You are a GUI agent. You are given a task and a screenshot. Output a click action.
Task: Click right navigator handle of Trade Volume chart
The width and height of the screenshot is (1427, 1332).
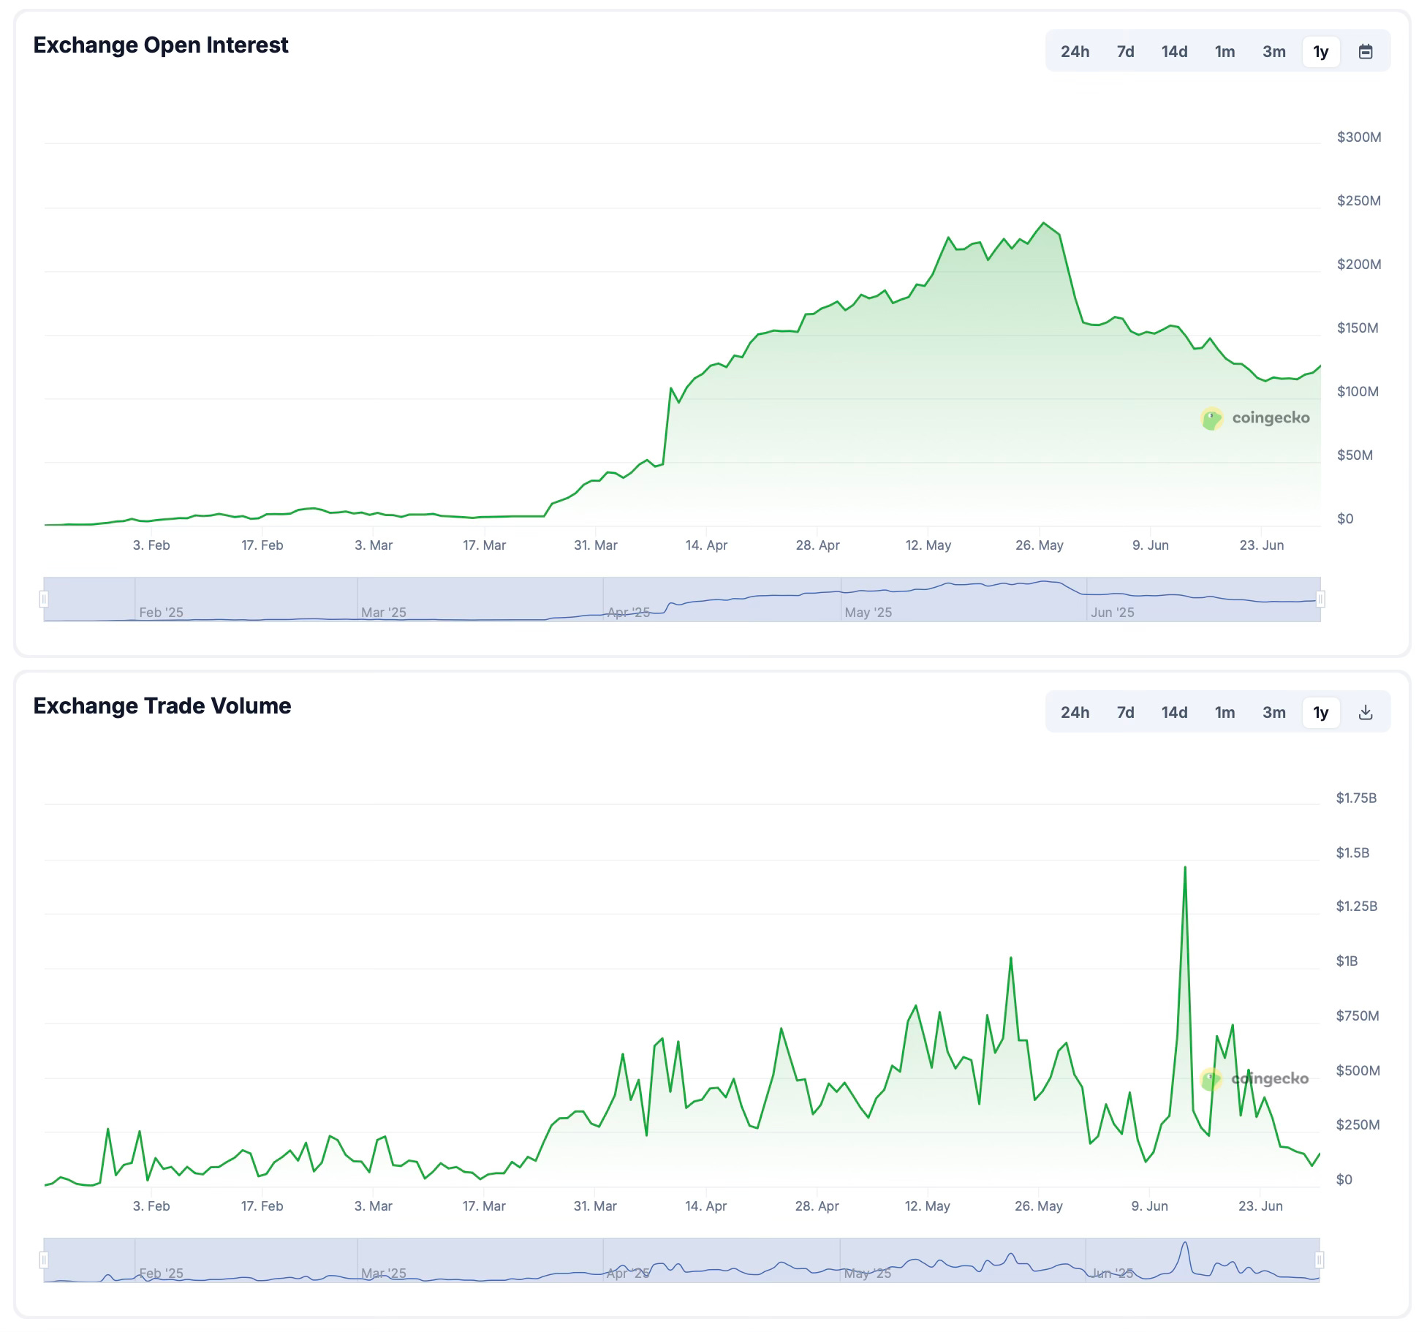pyautogui.click(x=1320, y=1260)
